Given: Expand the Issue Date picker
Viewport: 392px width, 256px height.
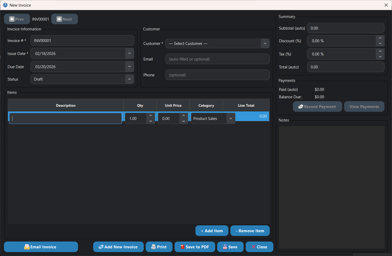Looking at the screenshot, I should [129, 53].
